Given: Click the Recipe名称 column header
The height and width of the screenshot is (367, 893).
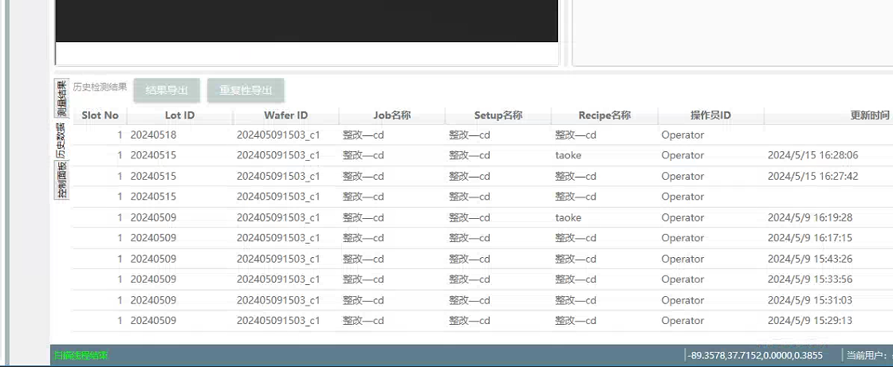Looking at the screenshot, I should click(604, 115).
